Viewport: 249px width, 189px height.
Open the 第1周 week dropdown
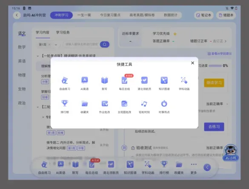(56, 45)
